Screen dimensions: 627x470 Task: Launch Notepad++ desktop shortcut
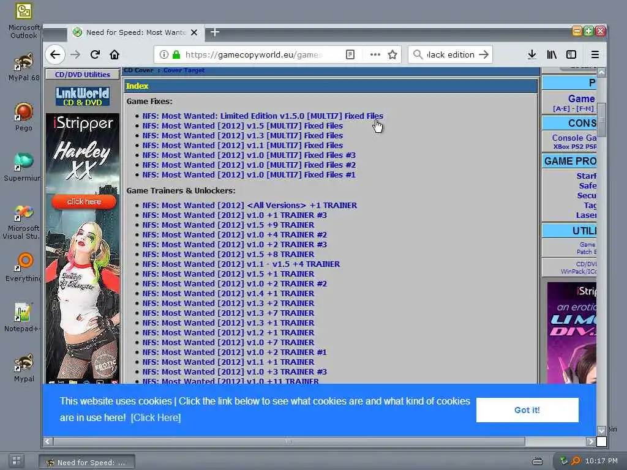click(24, 318)
